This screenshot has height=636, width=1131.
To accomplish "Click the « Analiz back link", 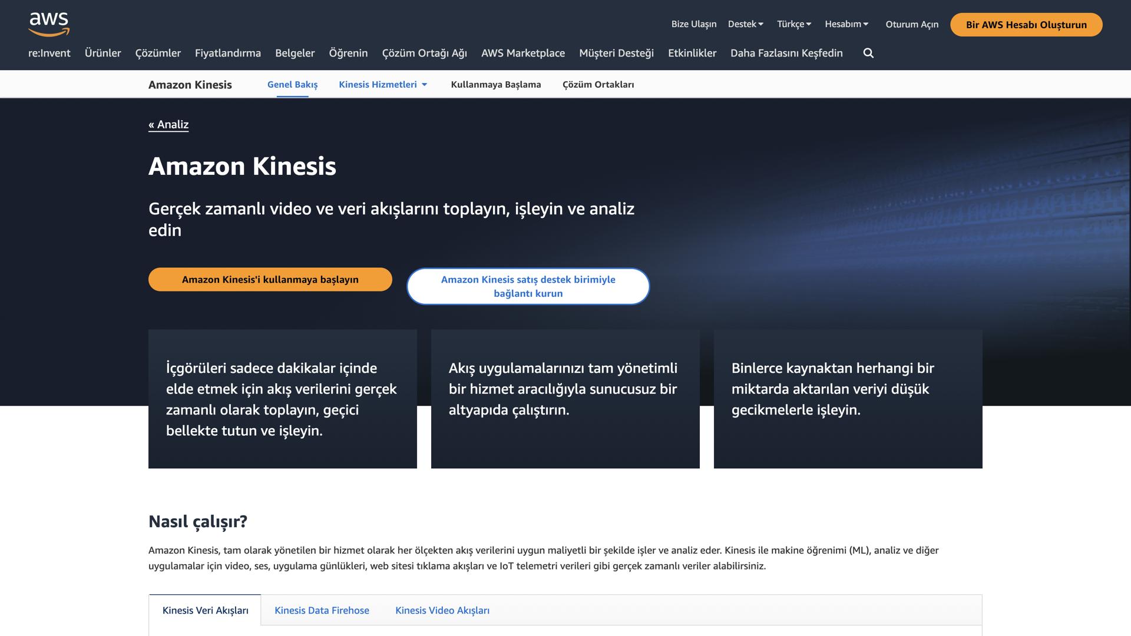I will [x=168, y=124].
